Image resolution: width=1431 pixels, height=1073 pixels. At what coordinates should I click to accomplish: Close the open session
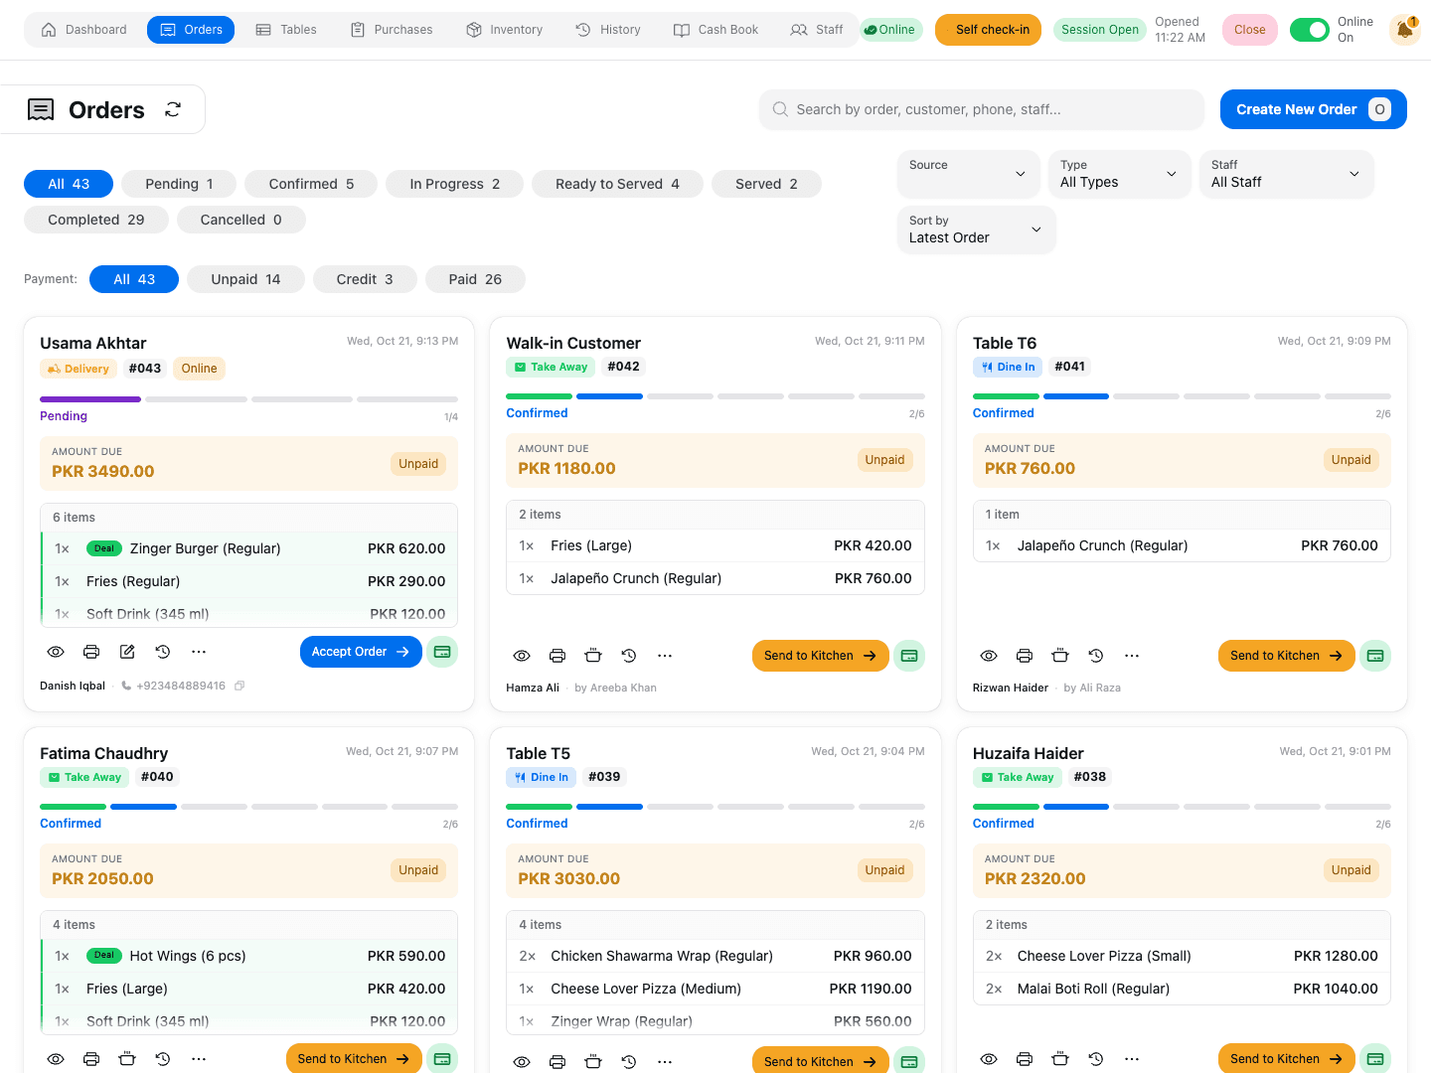[1249, 30]
